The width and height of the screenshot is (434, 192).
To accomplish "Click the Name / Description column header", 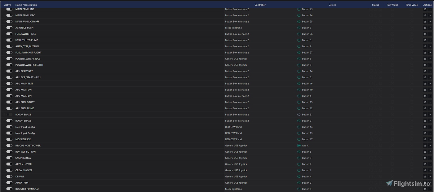I will [x=26, y=5].
